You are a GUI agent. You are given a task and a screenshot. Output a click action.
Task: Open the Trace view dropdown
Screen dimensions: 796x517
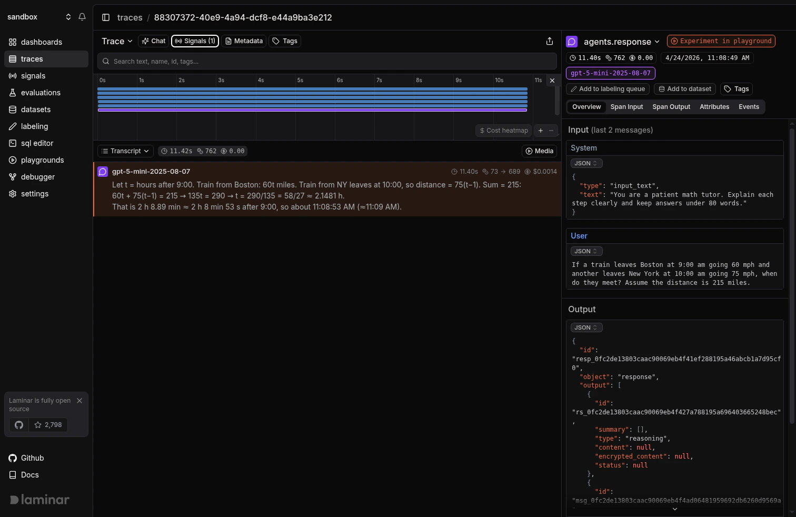point(116,41)
